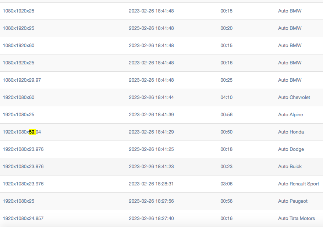The height and width of the screenshot is (227, 323).
Task: Select the Auto Chevrolet row label
Action: click(x=294, y=97)
